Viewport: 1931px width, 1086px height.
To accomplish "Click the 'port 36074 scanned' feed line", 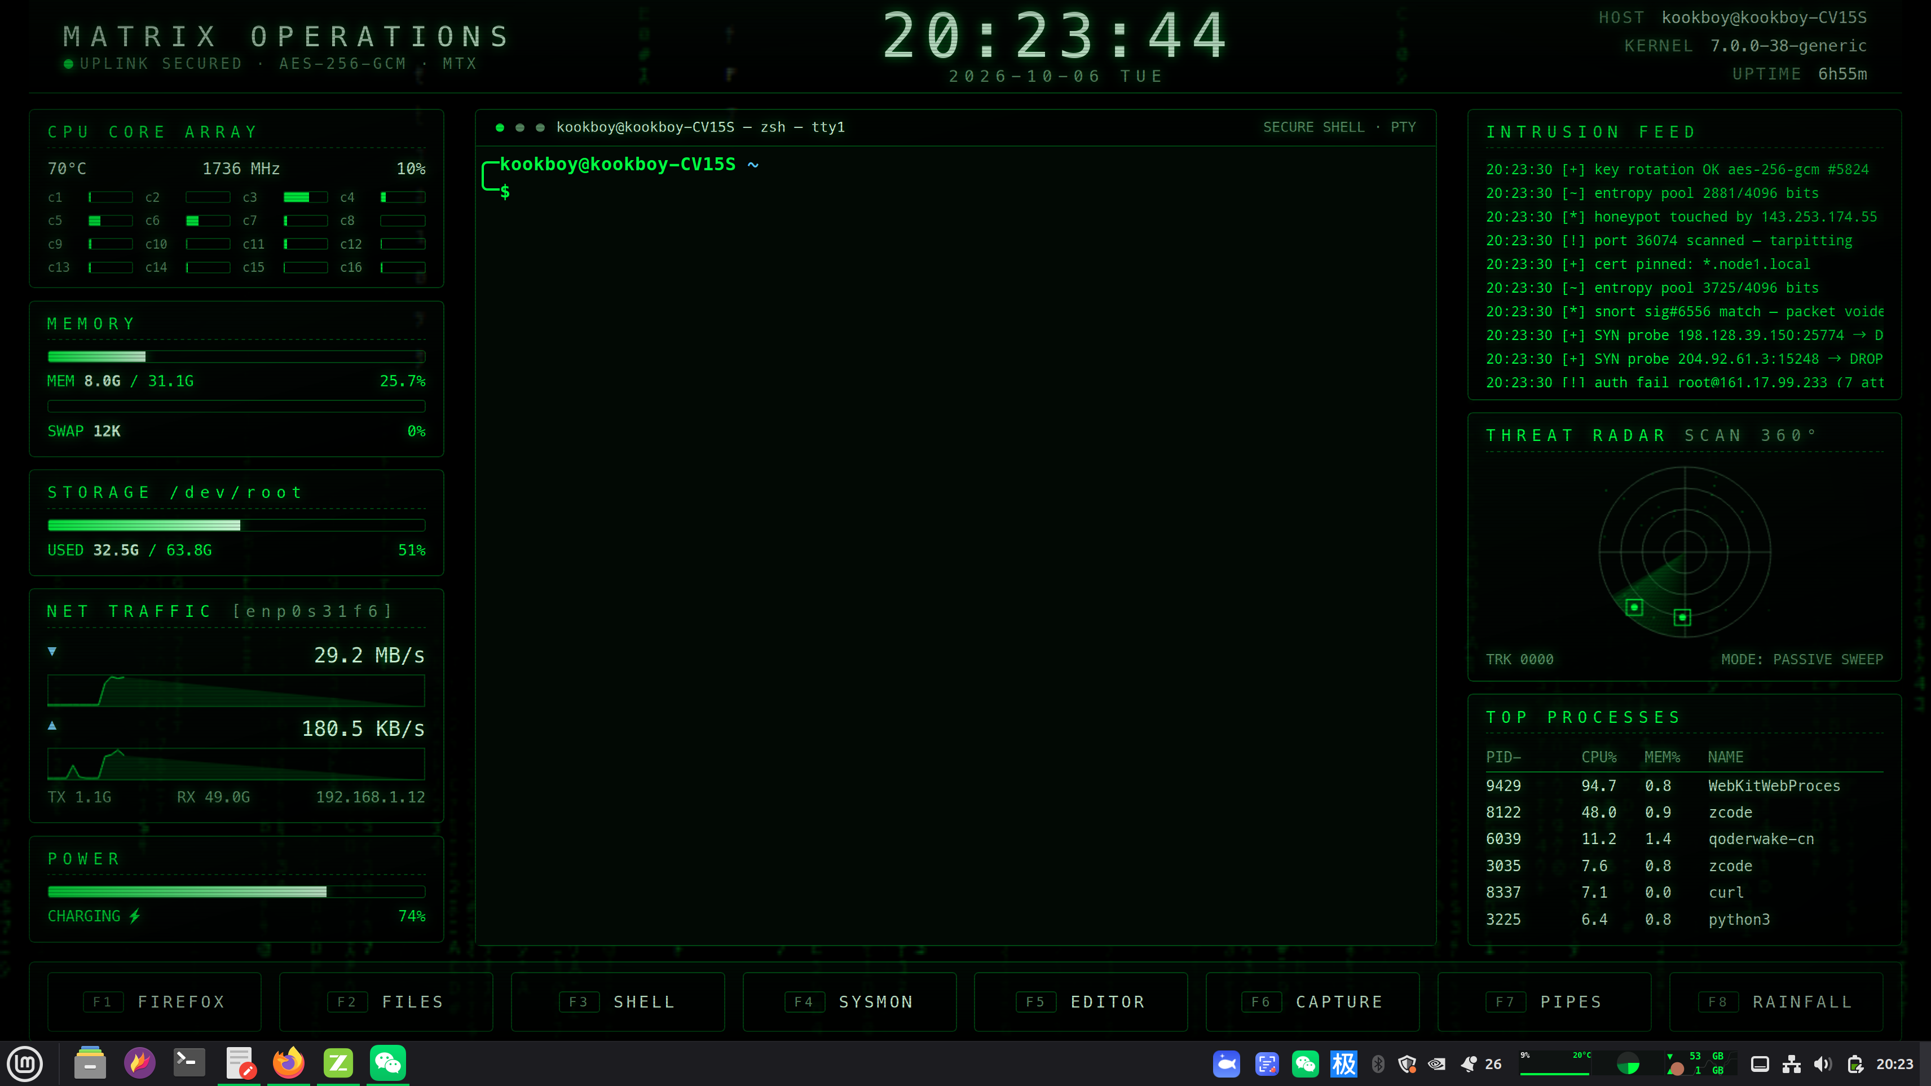I will pyautogui.click(x=1669, y=241).
